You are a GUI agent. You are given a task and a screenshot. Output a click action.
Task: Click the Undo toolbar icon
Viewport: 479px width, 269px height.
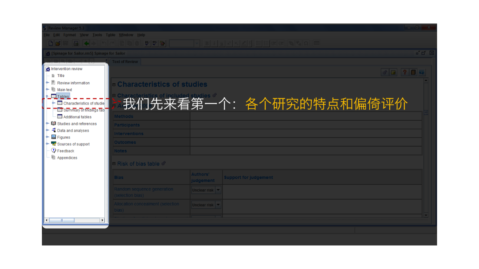click(x=104, y=43)
